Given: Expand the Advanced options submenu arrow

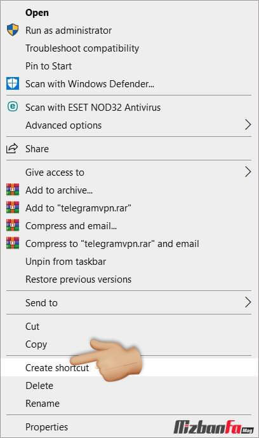Looking at the screenshot, I should point(248,125).
